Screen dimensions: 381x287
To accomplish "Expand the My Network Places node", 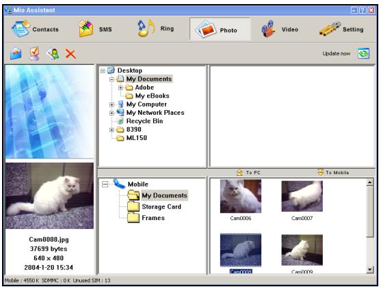I will pos(111,113).
